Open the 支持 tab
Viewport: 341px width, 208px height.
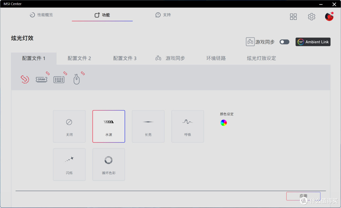point(163,15)
